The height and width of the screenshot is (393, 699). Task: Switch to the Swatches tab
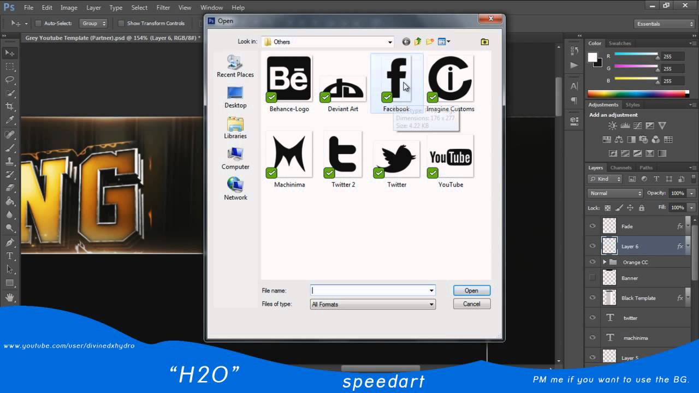coord(620,43)
